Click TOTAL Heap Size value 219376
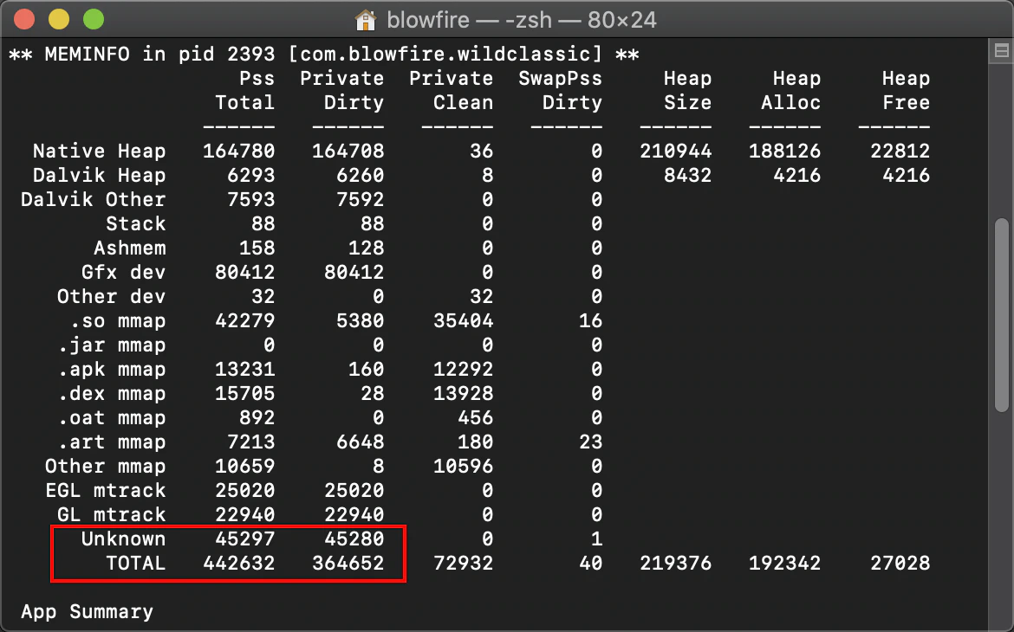The width and height of the screenshot is (1014, 632). (676, 563)
